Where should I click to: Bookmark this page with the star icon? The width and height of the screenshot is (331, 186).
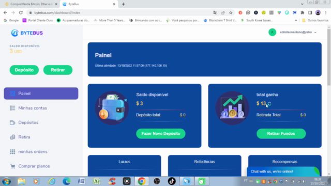coord(231,12)
